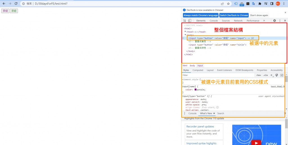Click the browser forward arrow

[x=10, y=4]
